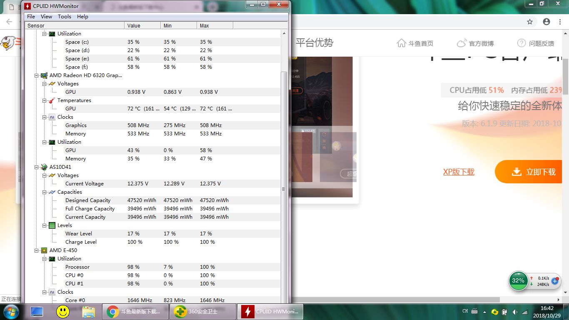Open the File menu in HWMonitor
569x320 pixels.
31,17
